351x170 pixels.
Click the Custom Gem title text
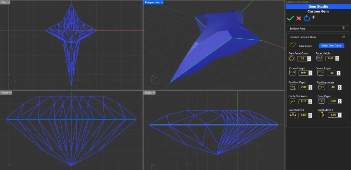click(318, 11)
